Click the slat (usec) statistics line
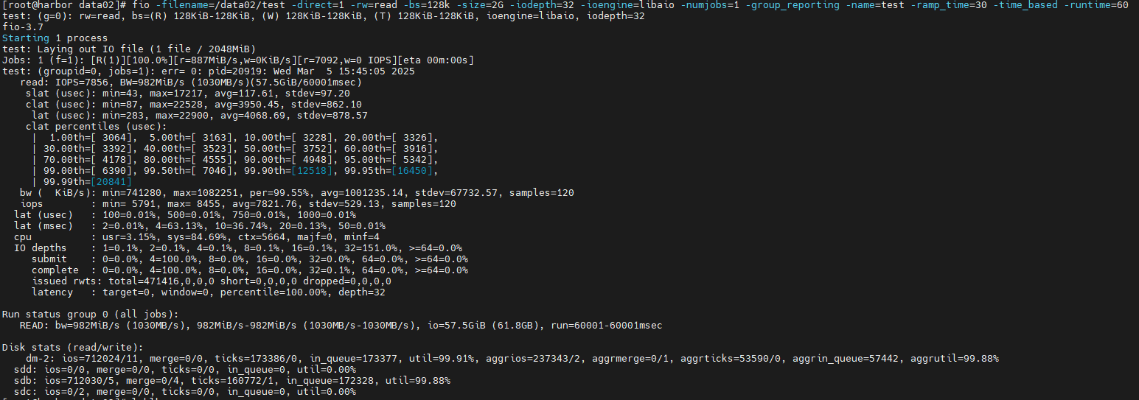This screenshot has height=400, width=1139. [x=187, y=94]
